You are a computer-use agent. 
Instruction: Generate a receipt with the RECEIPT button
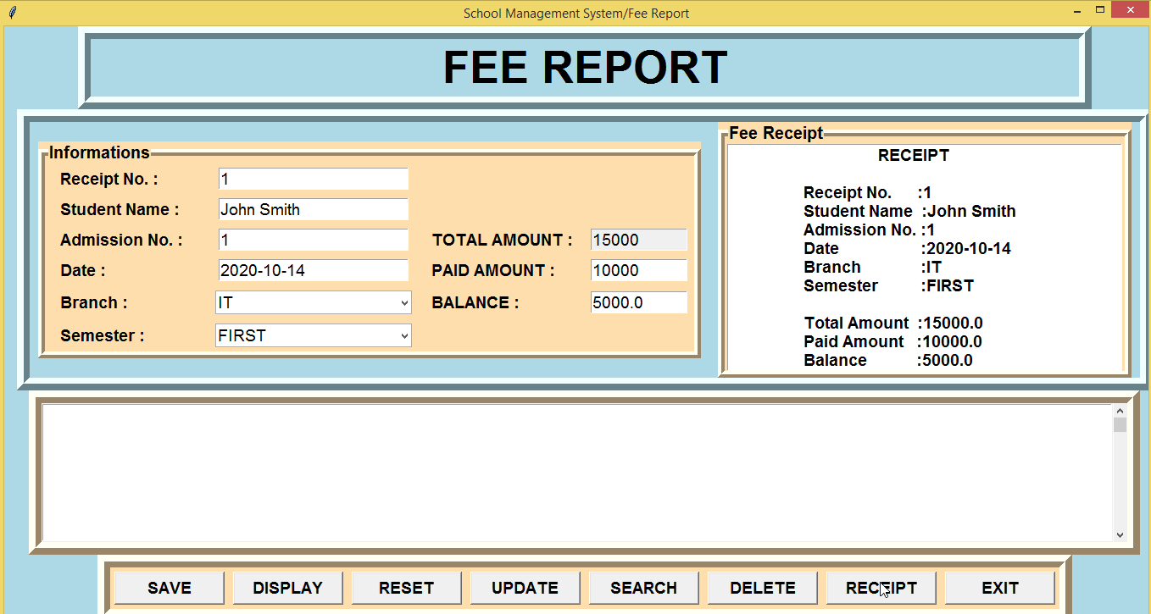click(881, 587)
